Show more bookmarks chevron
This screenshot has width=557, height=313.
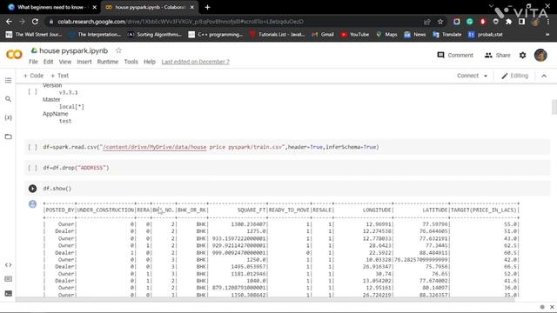coord(547,35)
